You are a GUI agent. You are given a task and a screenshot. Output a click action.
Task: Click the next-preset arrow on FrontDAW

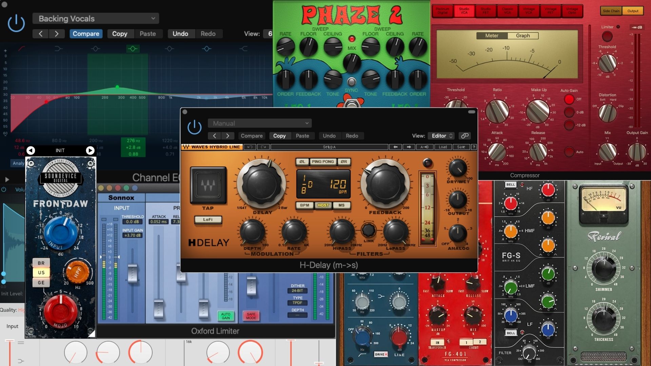[90, 150]
